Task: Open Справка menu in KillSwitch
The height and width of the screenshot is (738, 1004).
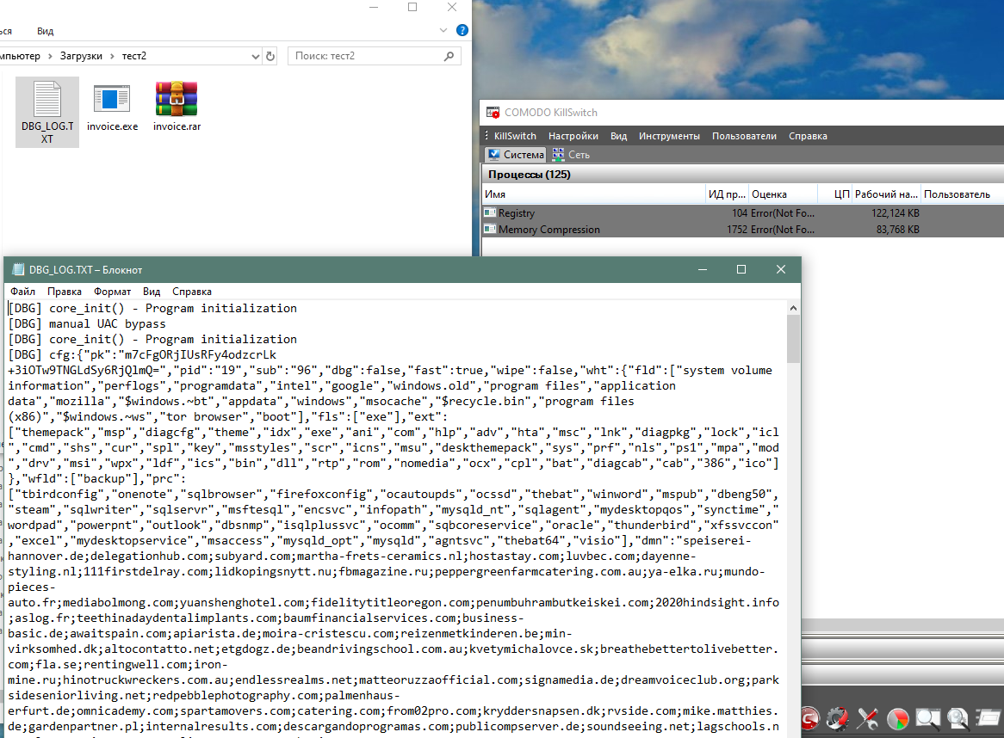Action: pyautogui.click(x=808, y=136)
